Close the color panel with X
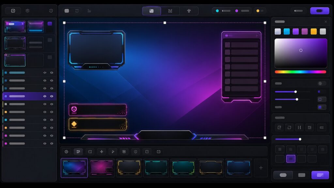334x188 pixels. 326,22
